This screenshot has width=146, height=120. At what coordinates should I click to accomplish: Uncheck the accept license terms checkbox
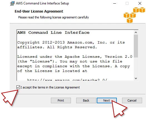click(18, 87)
